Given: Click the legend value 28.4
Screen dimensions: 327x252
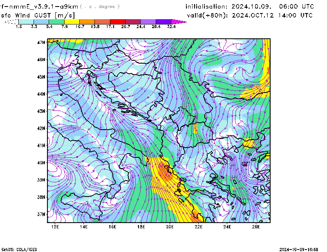Looking at the screenshot, I should coord(156,27).
